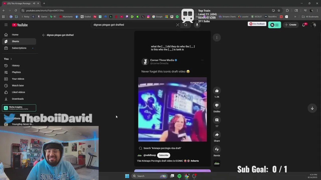Mute the tab via its speaker icon
Screen dimensions: 321x180
pyautogui.click(x=34, y=3)
